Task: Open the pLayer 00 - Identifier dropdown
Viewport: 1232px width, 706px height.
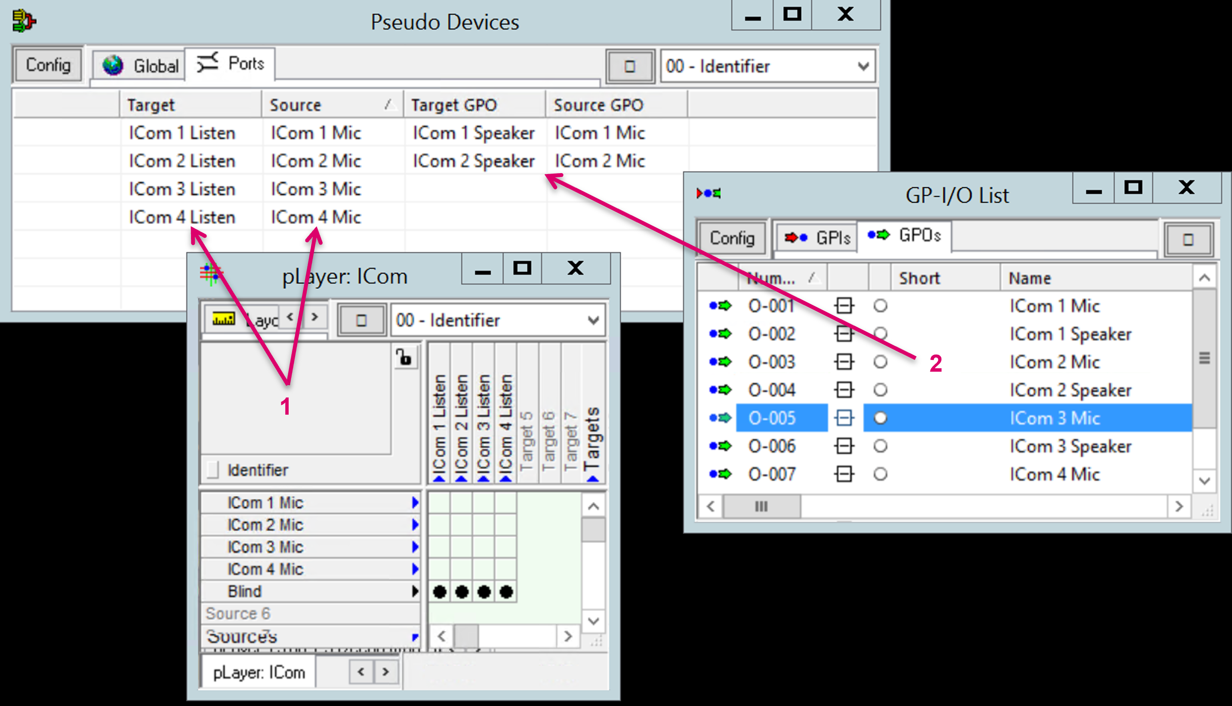Action: click(593, 321)
